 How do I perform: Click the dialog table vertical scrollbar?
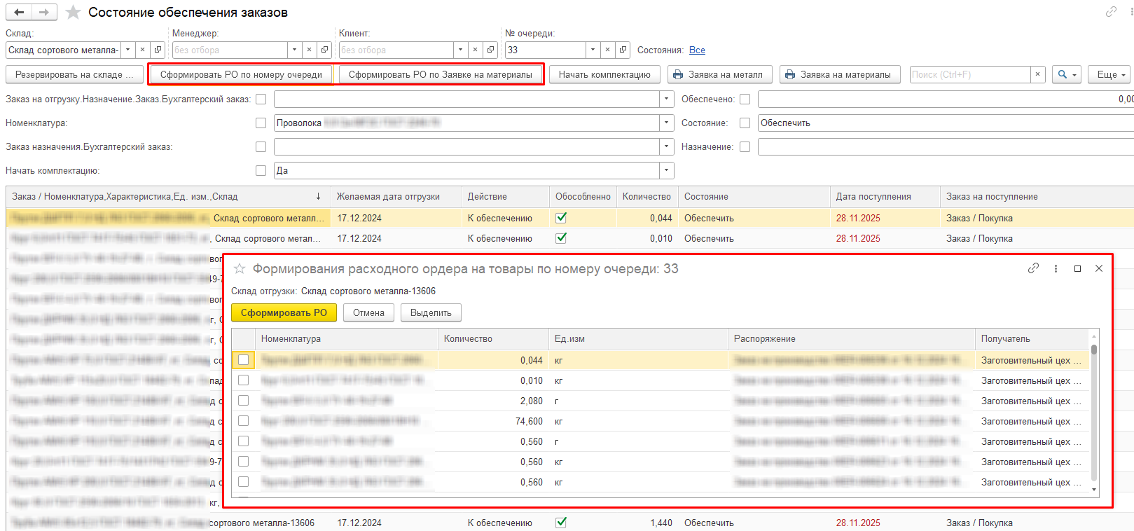pos(1094,413)
